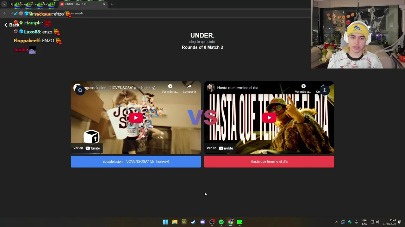Open Steam from the taskbar
405x227 pixels.
coord(193,222)
